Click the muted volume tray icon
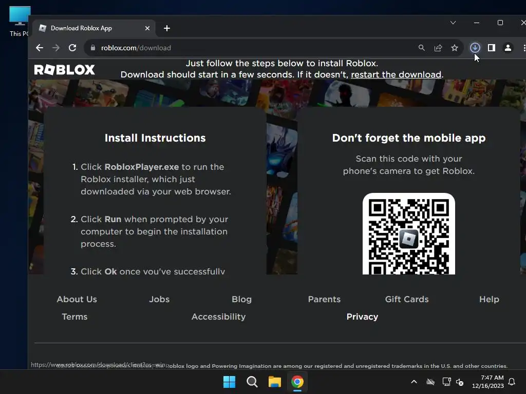 pos(460,382)
